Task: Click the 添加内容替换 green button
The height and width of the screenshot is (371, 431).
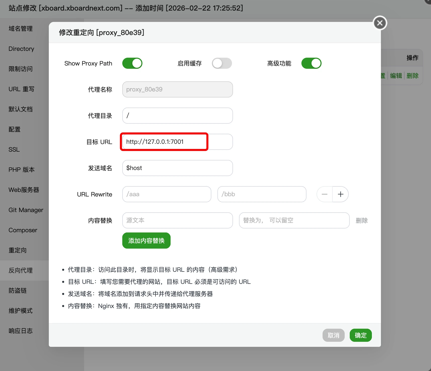Action: tap(146, 241)
